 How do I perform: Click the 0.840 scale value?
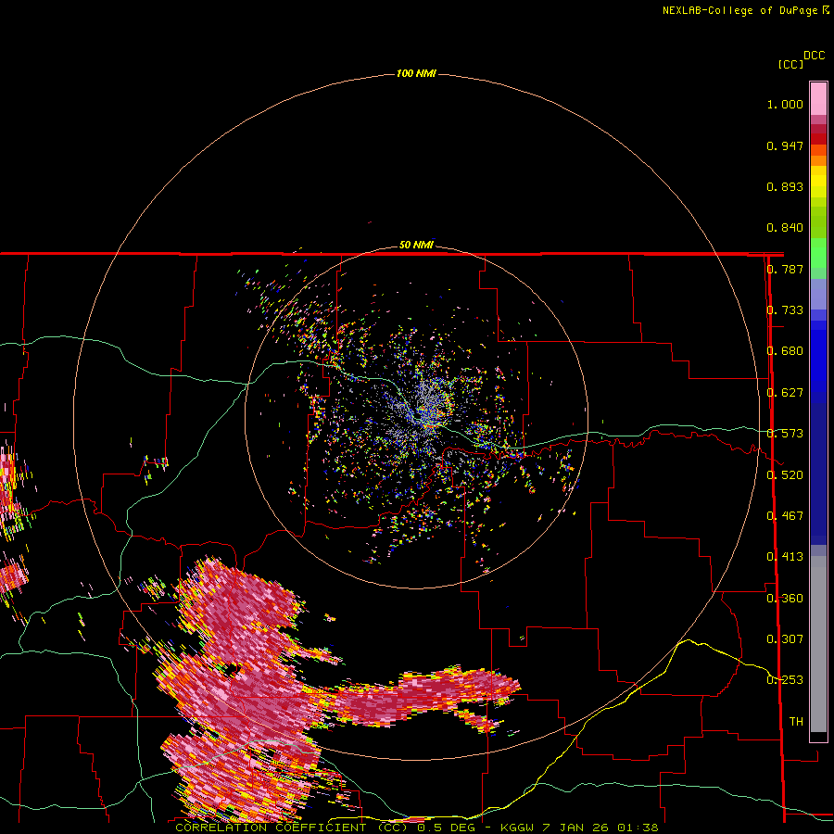(x=785, y=228)
